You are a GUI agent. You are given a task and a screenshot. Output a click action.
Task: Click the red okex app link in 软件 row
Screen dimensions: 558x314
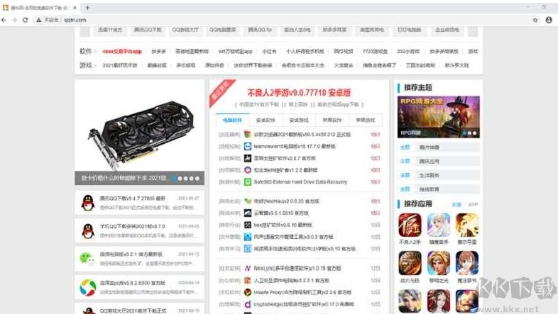pos(122,52)
